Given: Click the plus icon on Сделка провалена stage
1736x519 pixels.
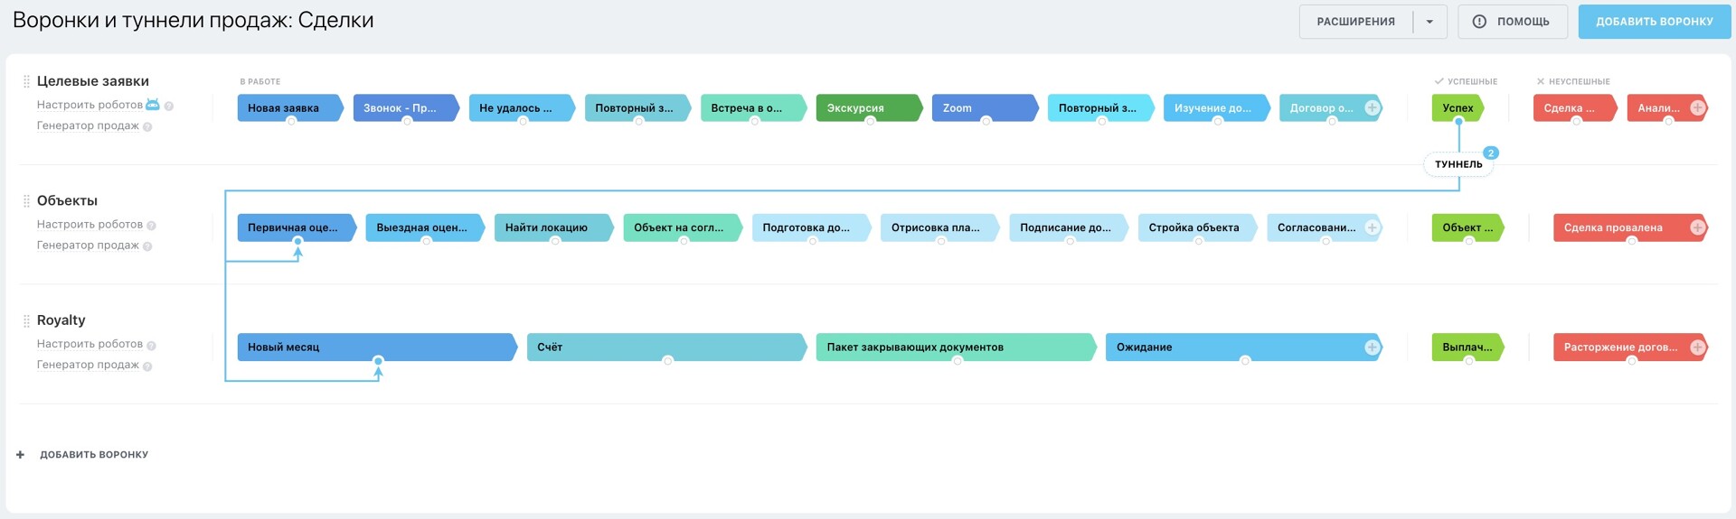Looking at the screenshot, I should (x=1697, y=227).
